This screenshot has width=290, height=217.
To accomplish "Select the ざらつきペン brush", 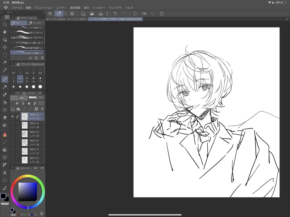I will click(x=27, y=33).
